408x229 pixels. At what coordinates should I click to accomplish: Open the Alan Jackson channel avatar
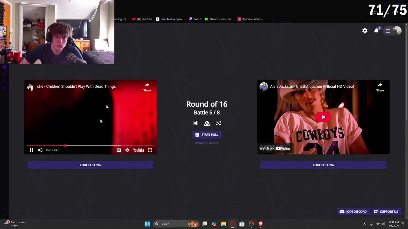[x=264, y=87]
